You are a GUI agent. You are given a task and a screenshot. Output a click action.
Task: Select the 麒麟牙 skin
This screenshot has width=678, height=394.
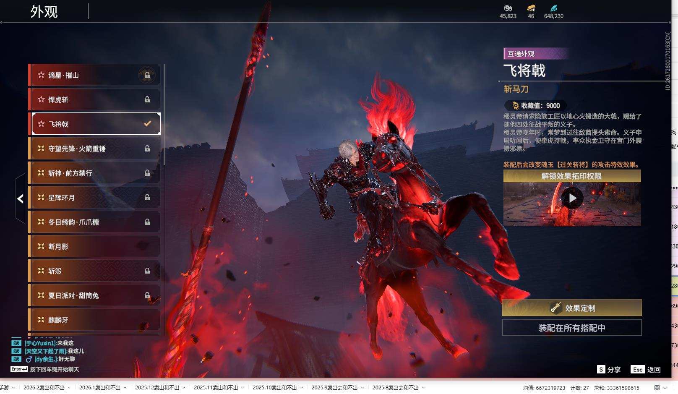94,320
